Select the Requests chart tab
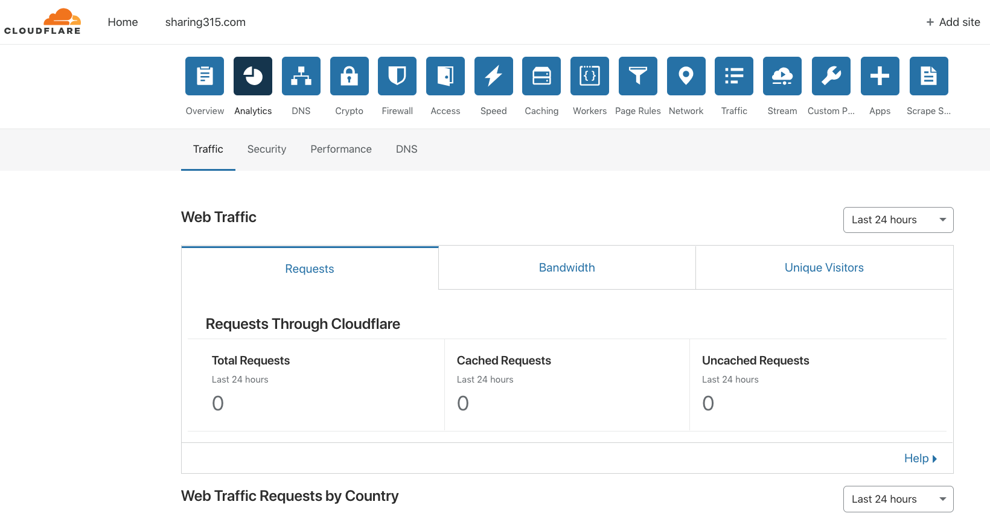This screenshot has width=990, height=519. tap(310, 269)
